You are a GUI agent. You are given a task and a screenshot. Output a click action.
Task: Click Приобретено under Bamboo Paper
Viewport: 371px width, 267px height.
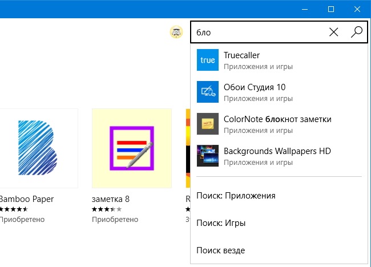pos(22,220)
